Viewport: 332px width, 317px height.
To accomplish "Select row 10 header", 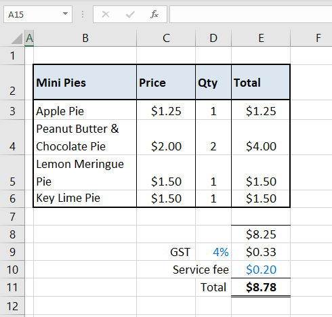I will 12,270.
